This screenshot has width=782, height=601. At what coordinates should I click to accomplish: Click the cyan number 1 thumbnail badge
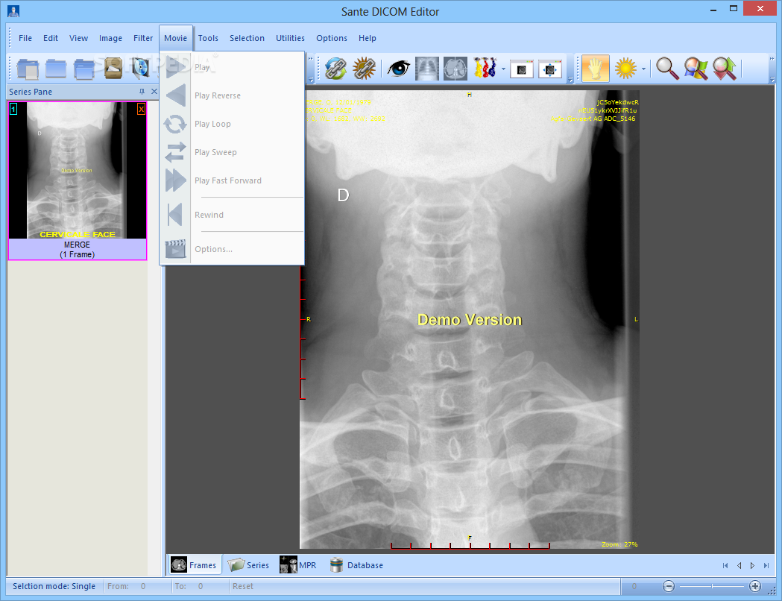[13, 109]
